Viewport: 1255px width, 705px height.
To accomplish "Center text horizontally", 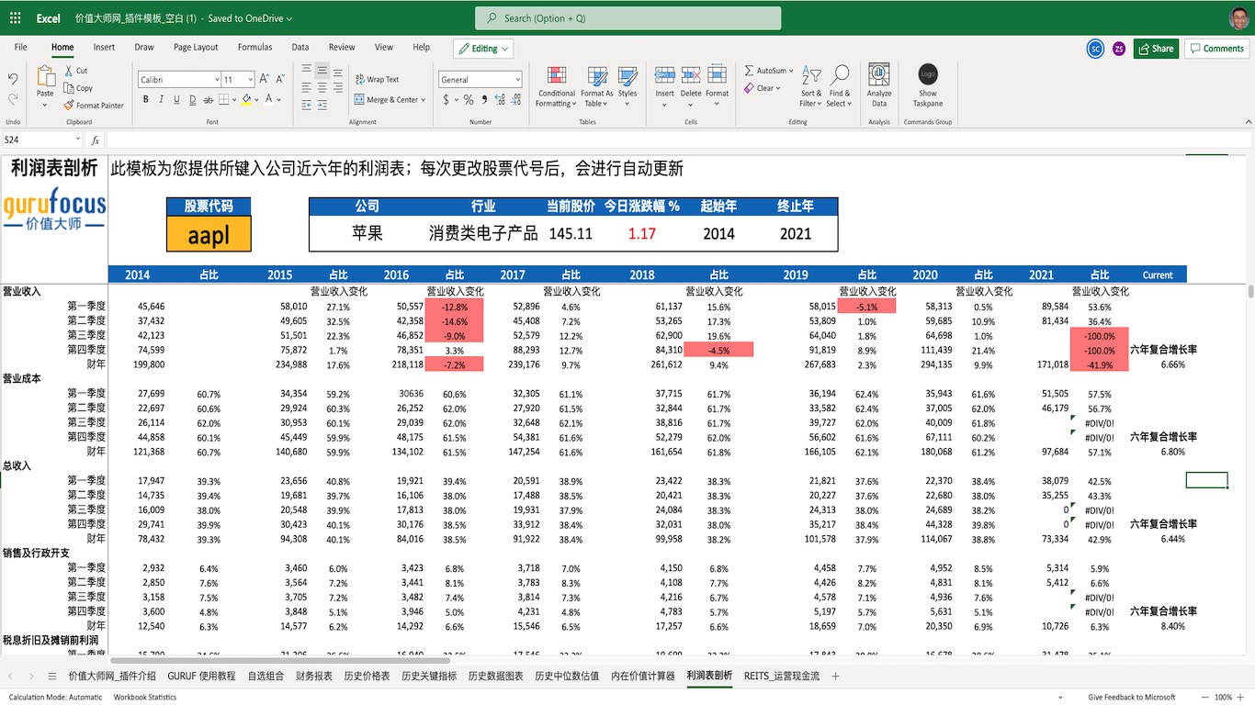I will pyautogui.click(x=322, y=88).
